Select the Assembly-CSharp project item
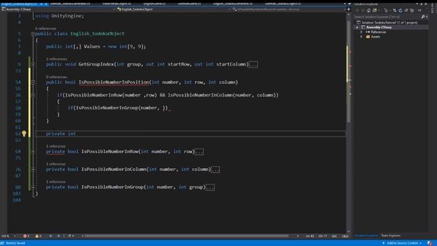437x246 pixels. [x=379, y=27]
